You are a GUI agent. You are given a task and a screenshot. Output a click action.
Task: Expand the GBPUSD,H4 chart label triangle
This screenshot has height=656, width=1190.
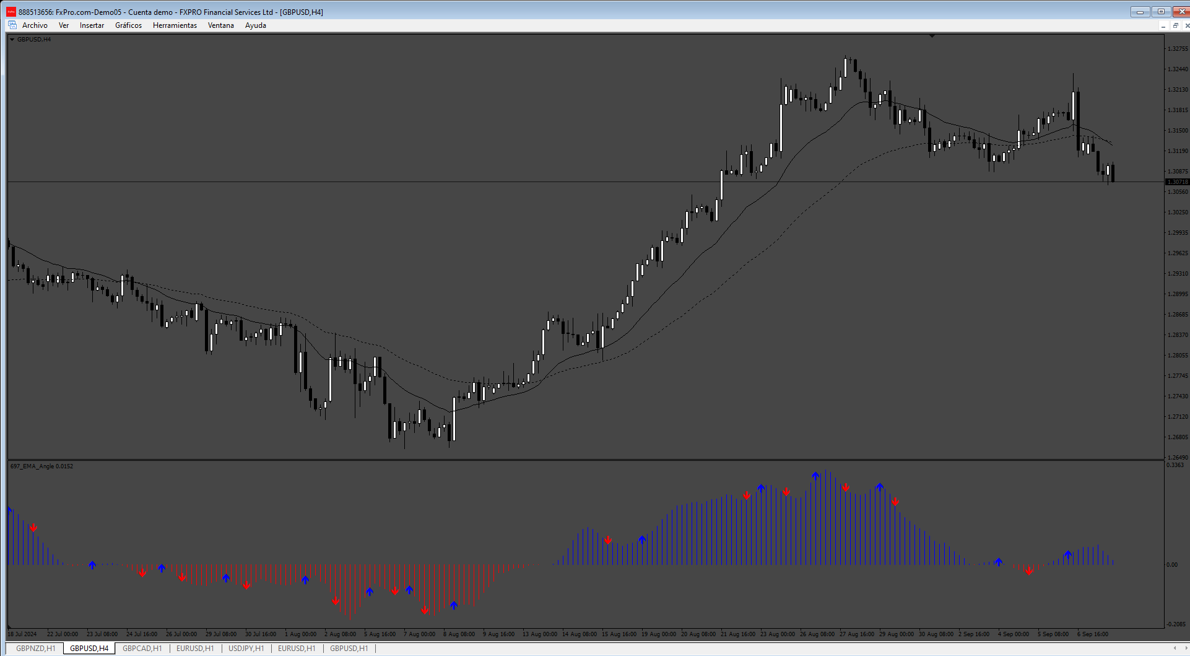tap(12, 40)
